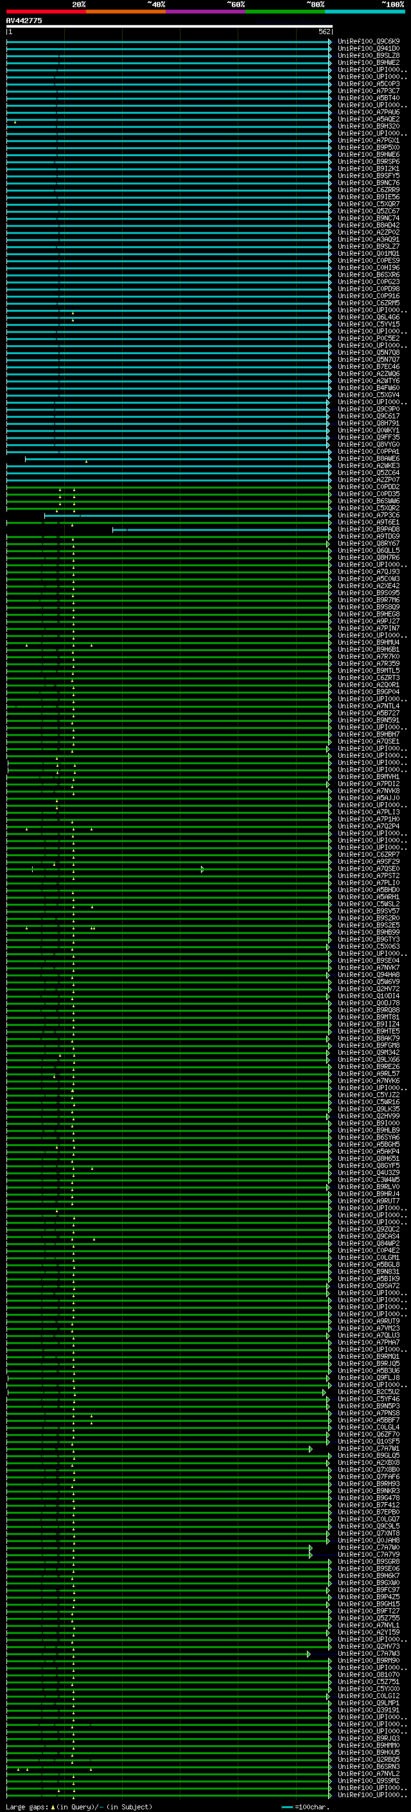
Task: Open hit UniRef100_Q9S9M2
Action: 369,1781
